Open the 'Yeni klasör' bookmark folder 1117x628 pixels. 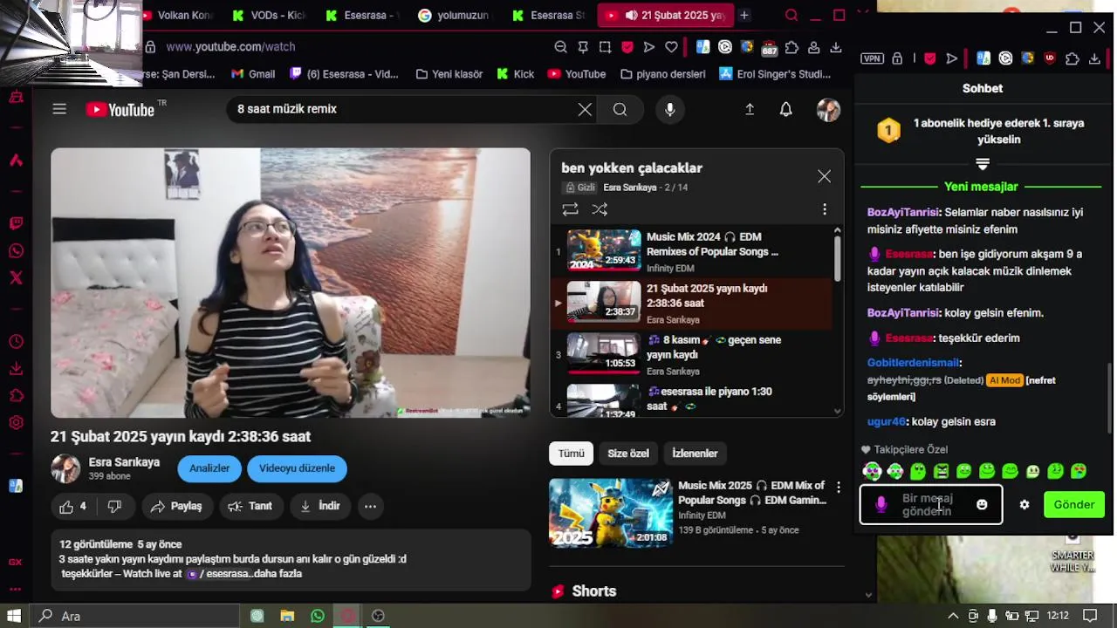[x=449, y=74]
